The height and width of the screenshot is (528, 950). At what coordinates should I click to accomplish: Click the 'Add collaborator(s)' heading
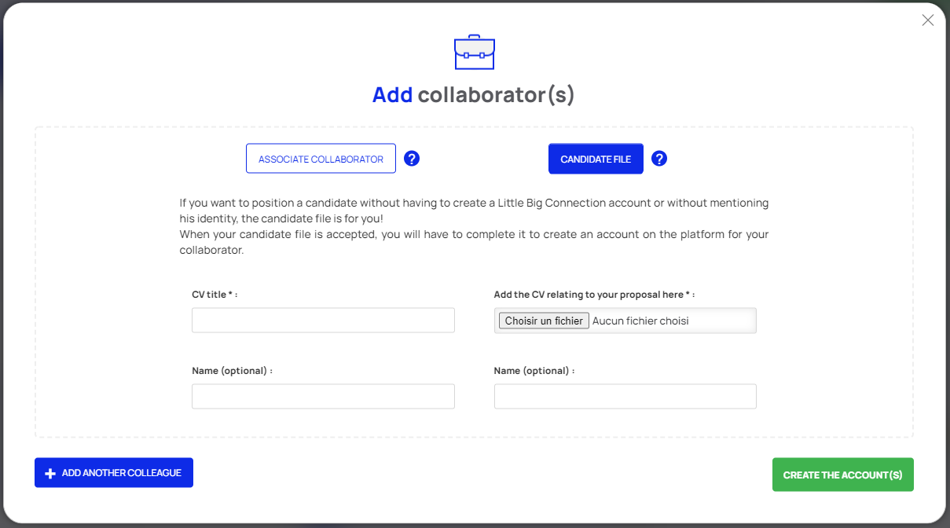474,95
